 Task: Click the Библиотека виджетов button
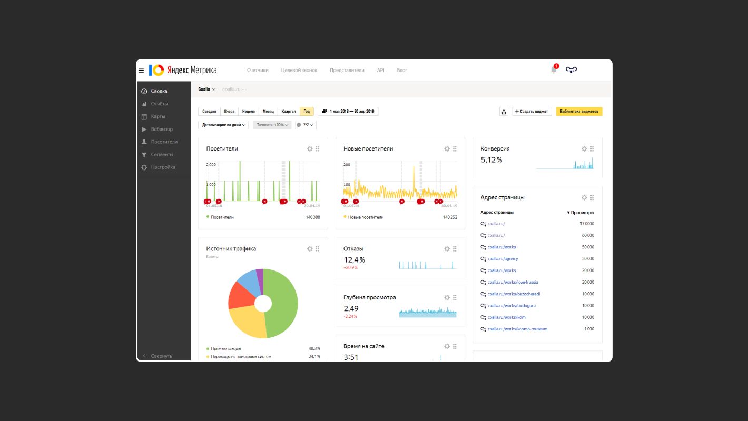579,112
